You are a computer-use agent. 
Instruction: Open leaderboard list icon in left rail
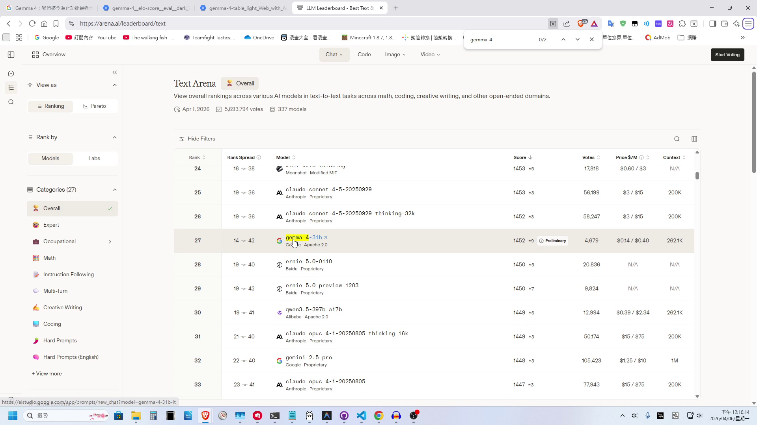[x=11, y=88]
